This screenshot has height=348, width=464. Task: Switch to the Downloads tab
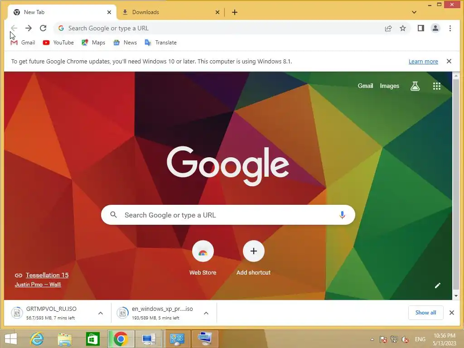point(170,12)
